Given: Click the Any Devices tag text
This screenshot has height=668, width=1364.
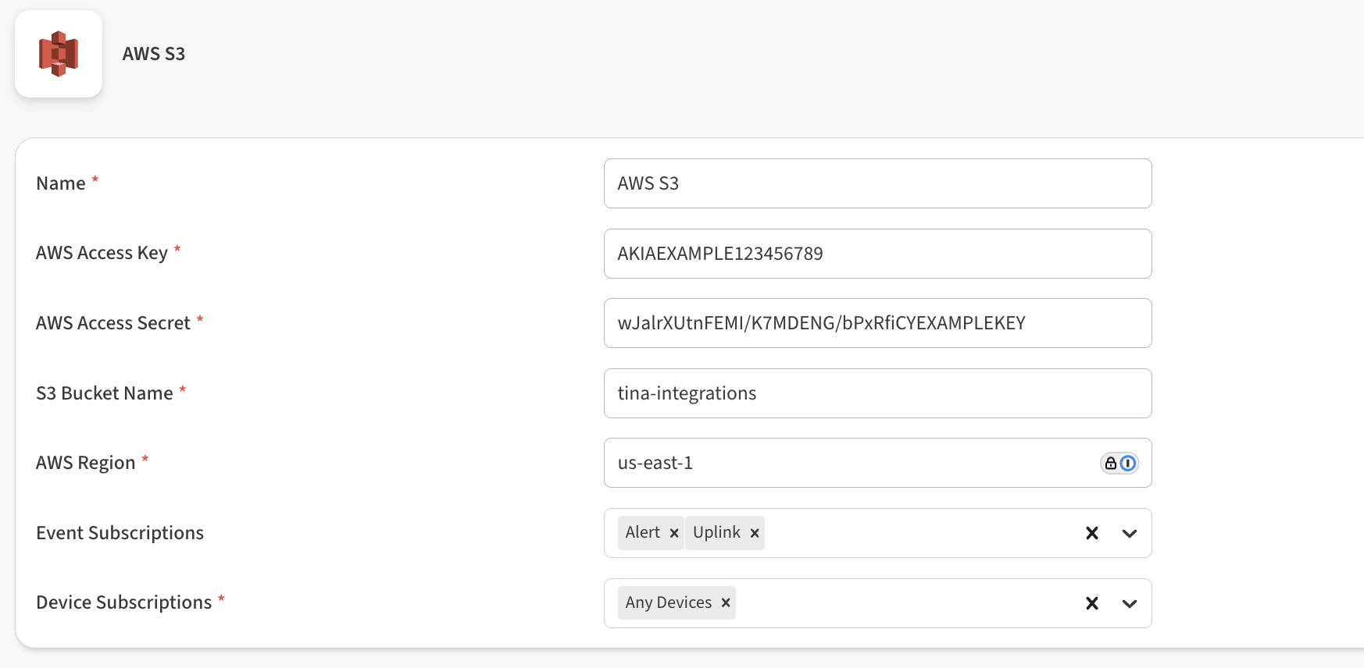Looking at the screenshot, I should pos(669,602).
